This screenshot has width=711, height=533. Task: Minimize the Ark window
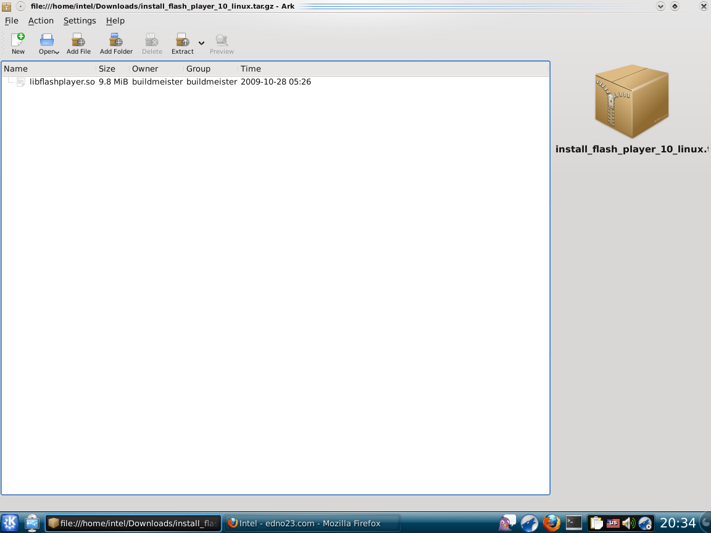660,6
